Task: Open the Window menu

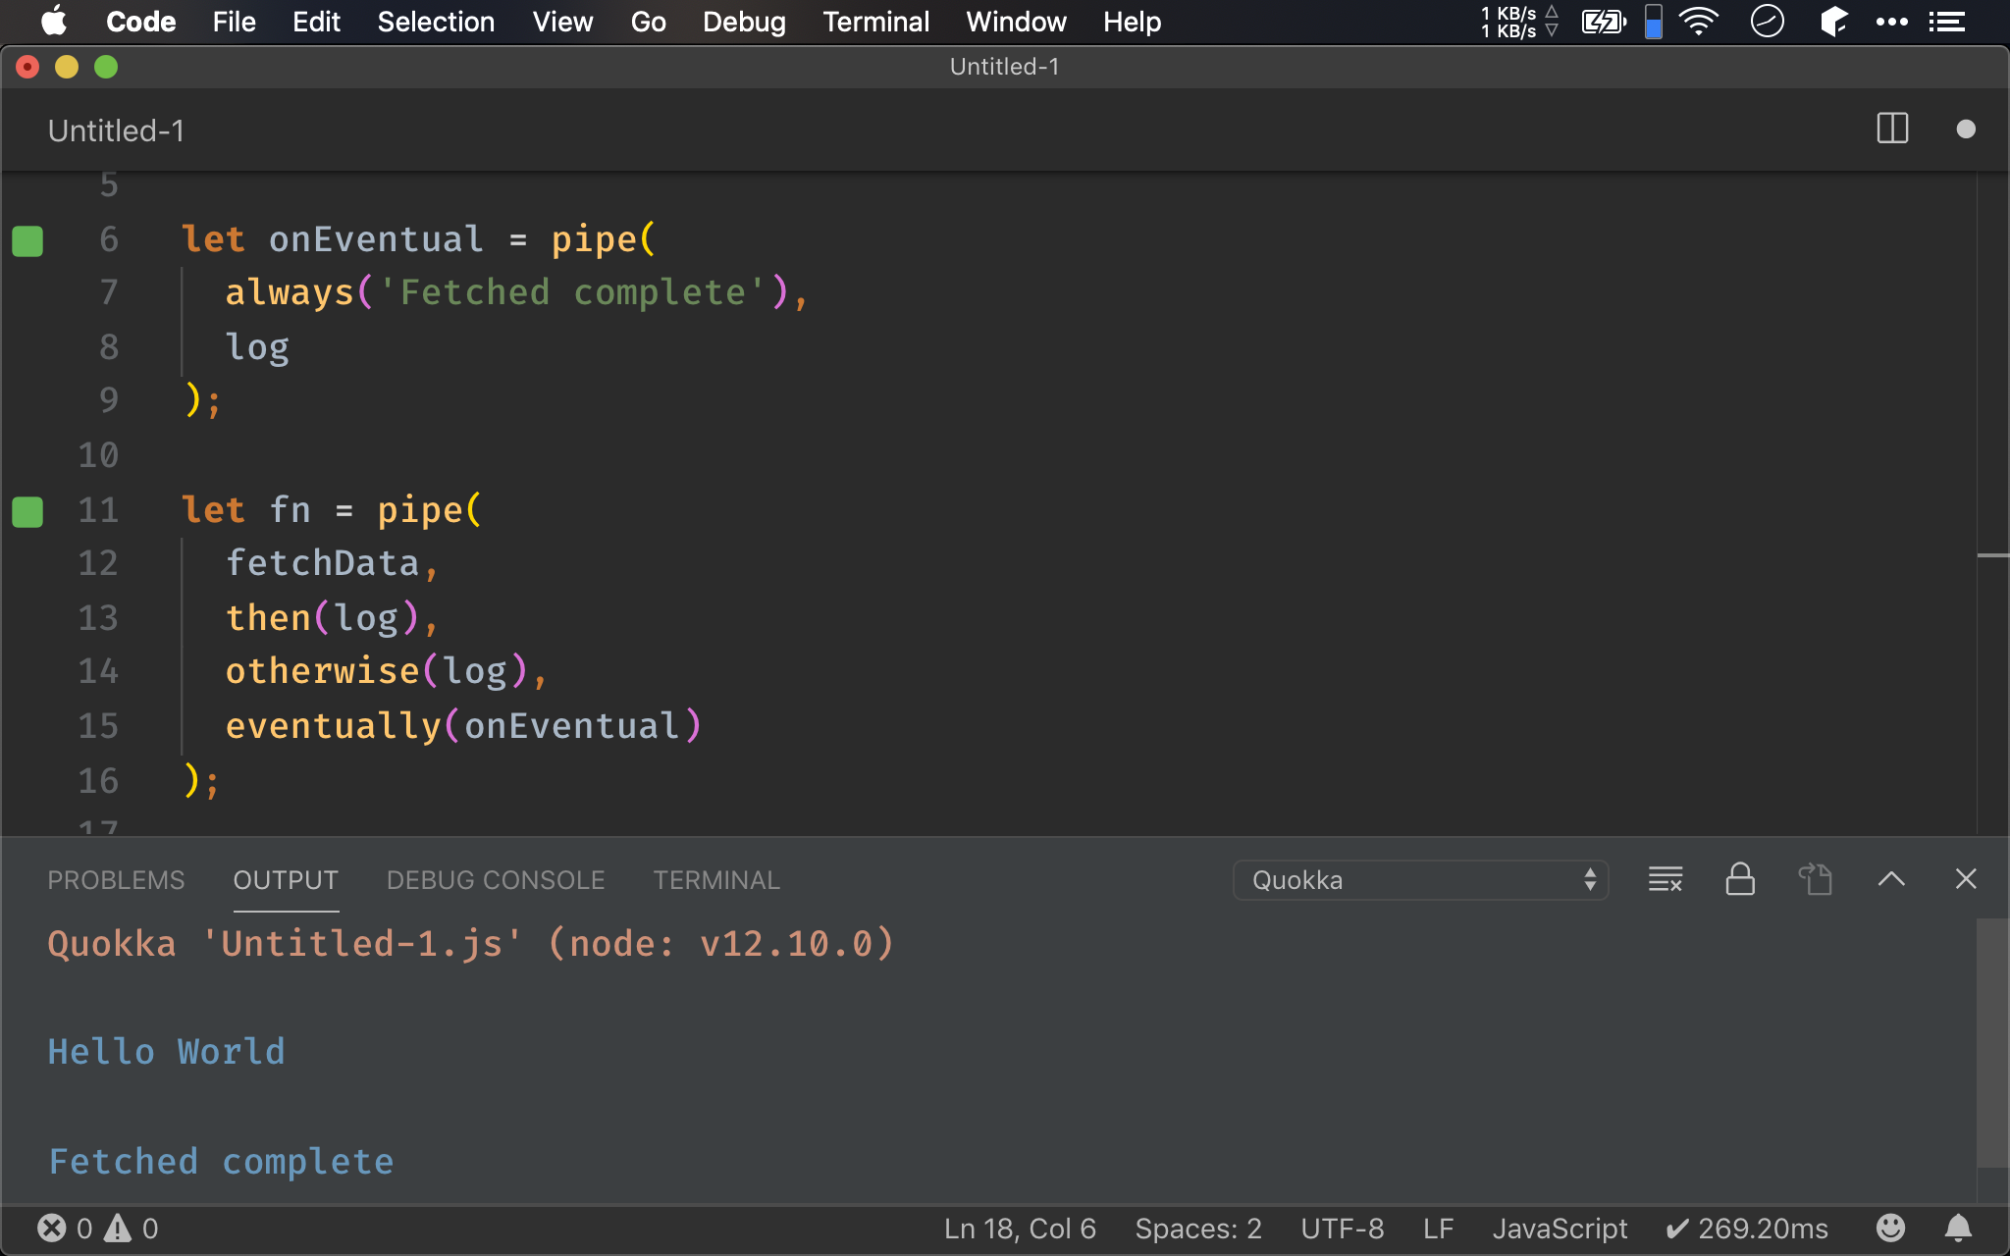Action: [x=1016, y=22]
